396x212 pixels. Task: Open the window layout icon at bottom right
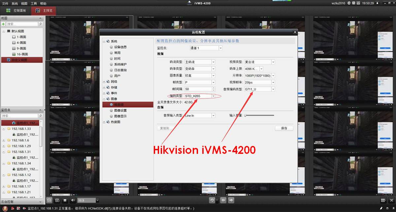(383, 200)
